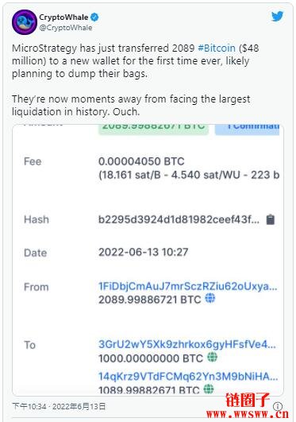The width and height of the screenshot is (296, 422).
Task: Click the tweet timestamp 2022年6月13日
Action: [x=79, y=406]
